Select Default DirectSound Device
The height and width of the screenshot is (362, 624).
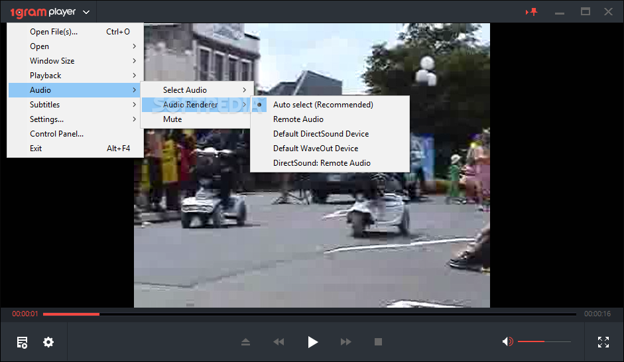330,134
